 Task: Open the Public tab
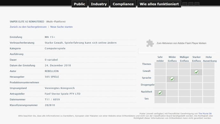[79, 4]
